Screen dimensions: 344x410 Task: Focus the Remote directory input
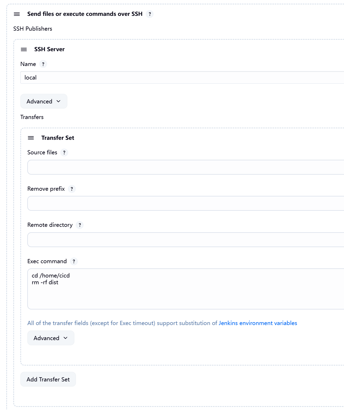click(186, 240)
